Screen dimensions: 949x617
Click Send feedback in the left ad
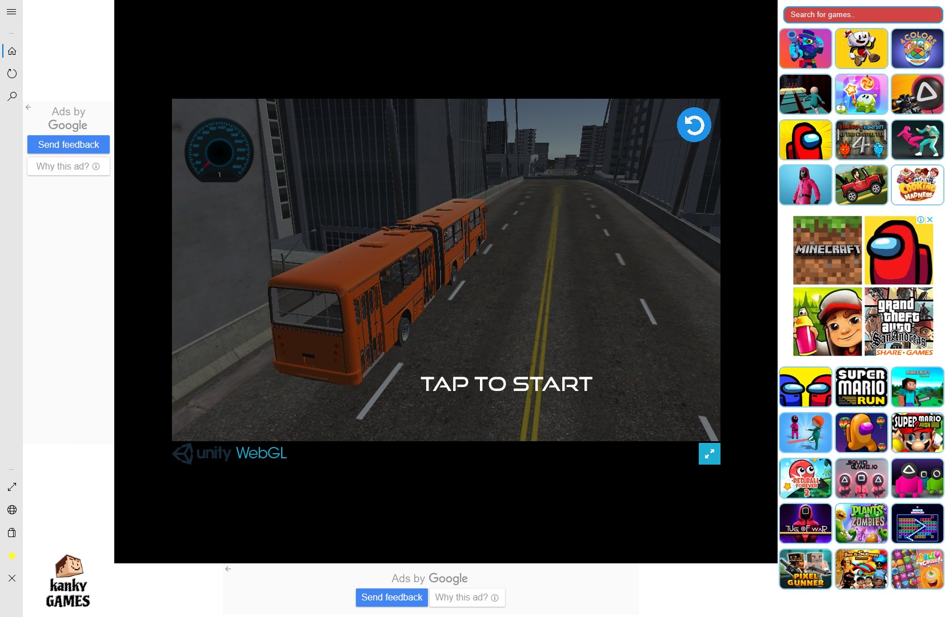tap(69, 144)
